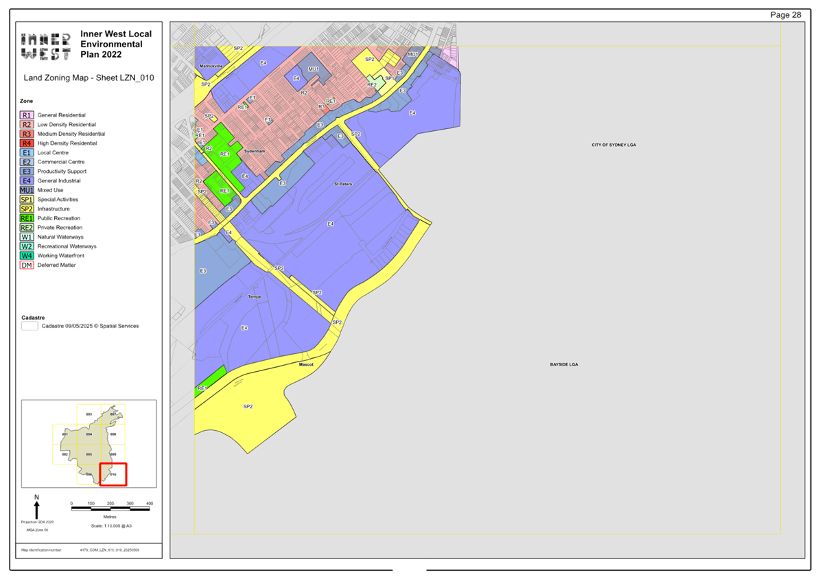Select the E4 General Industrial legend swatch
This screenshot has width=820, height=579.
(x=27, y=181)
